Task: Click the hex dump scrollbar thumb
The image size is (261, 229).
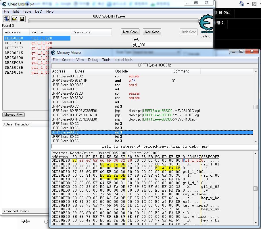Action: tap(256, 188)
